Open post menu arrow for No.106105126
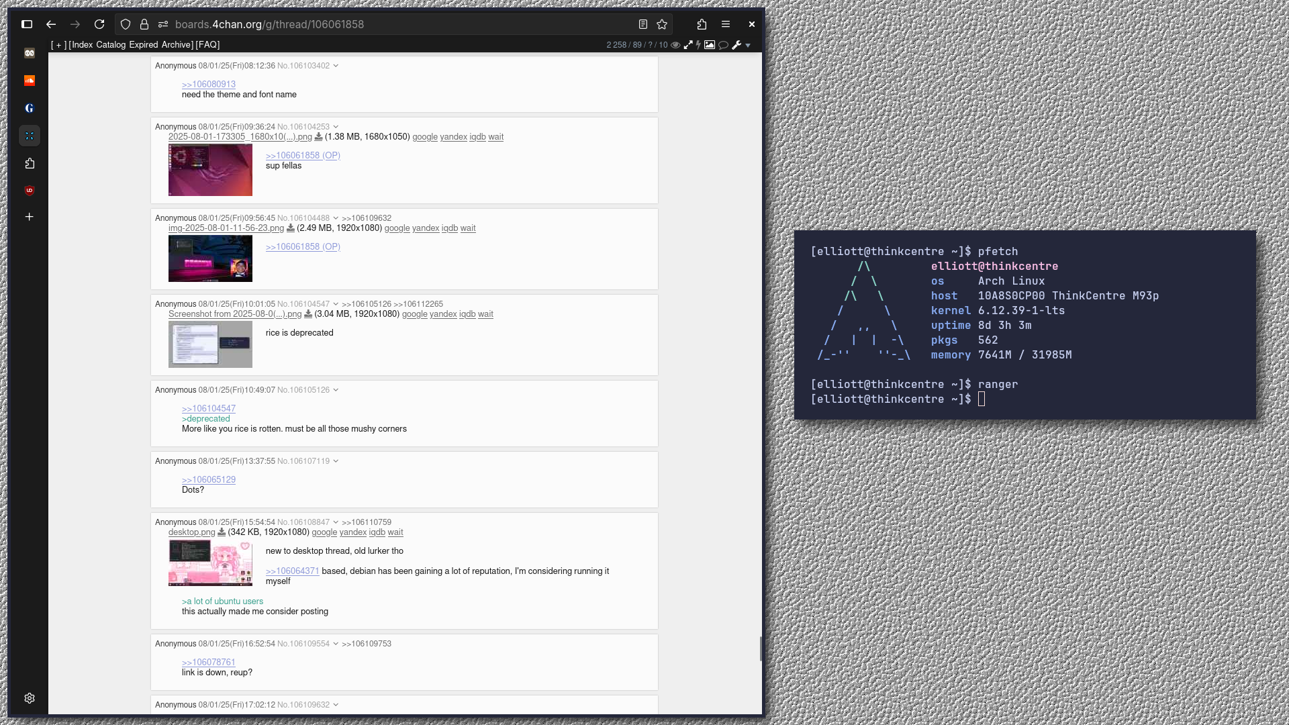Image resolution: width=1289 pixels, height=725 pixels. coord(336,390)
